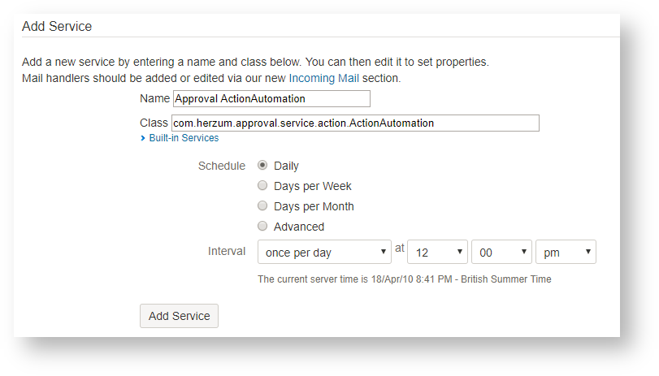
Task: Click the Built-in Services chevron arrow
Action: 143,138
